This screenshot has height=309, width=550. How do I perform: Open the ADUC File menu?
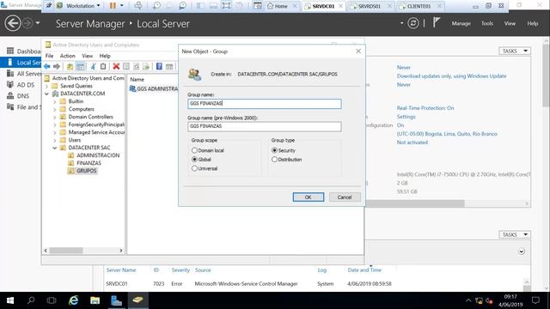pos(50,56)
